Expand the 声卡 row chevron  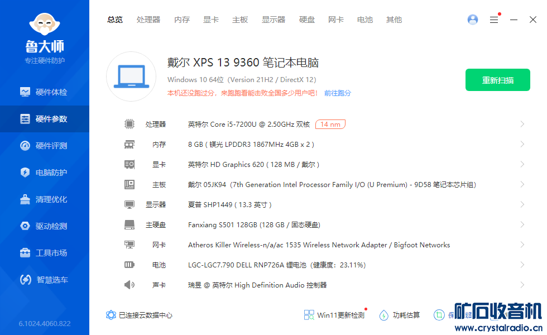pyautogui.click(x=522, y=285)
